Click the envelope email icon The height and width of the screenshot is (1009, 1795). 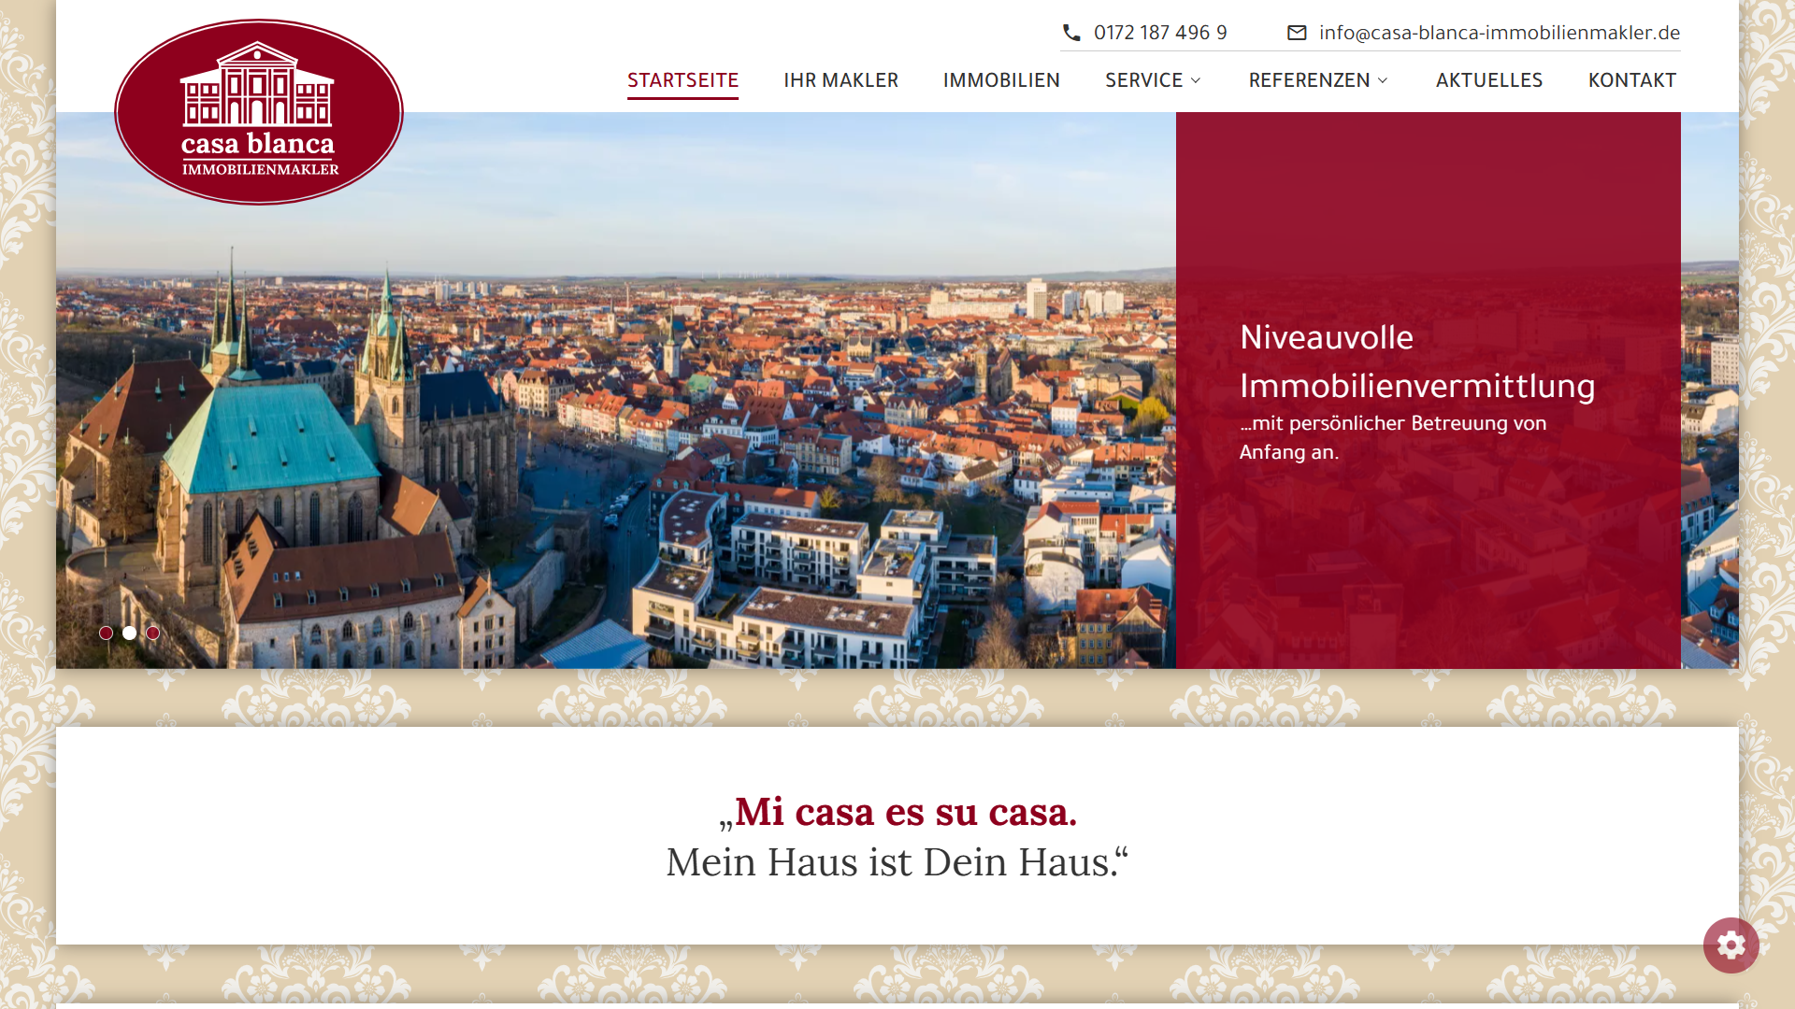point(1297,33)
